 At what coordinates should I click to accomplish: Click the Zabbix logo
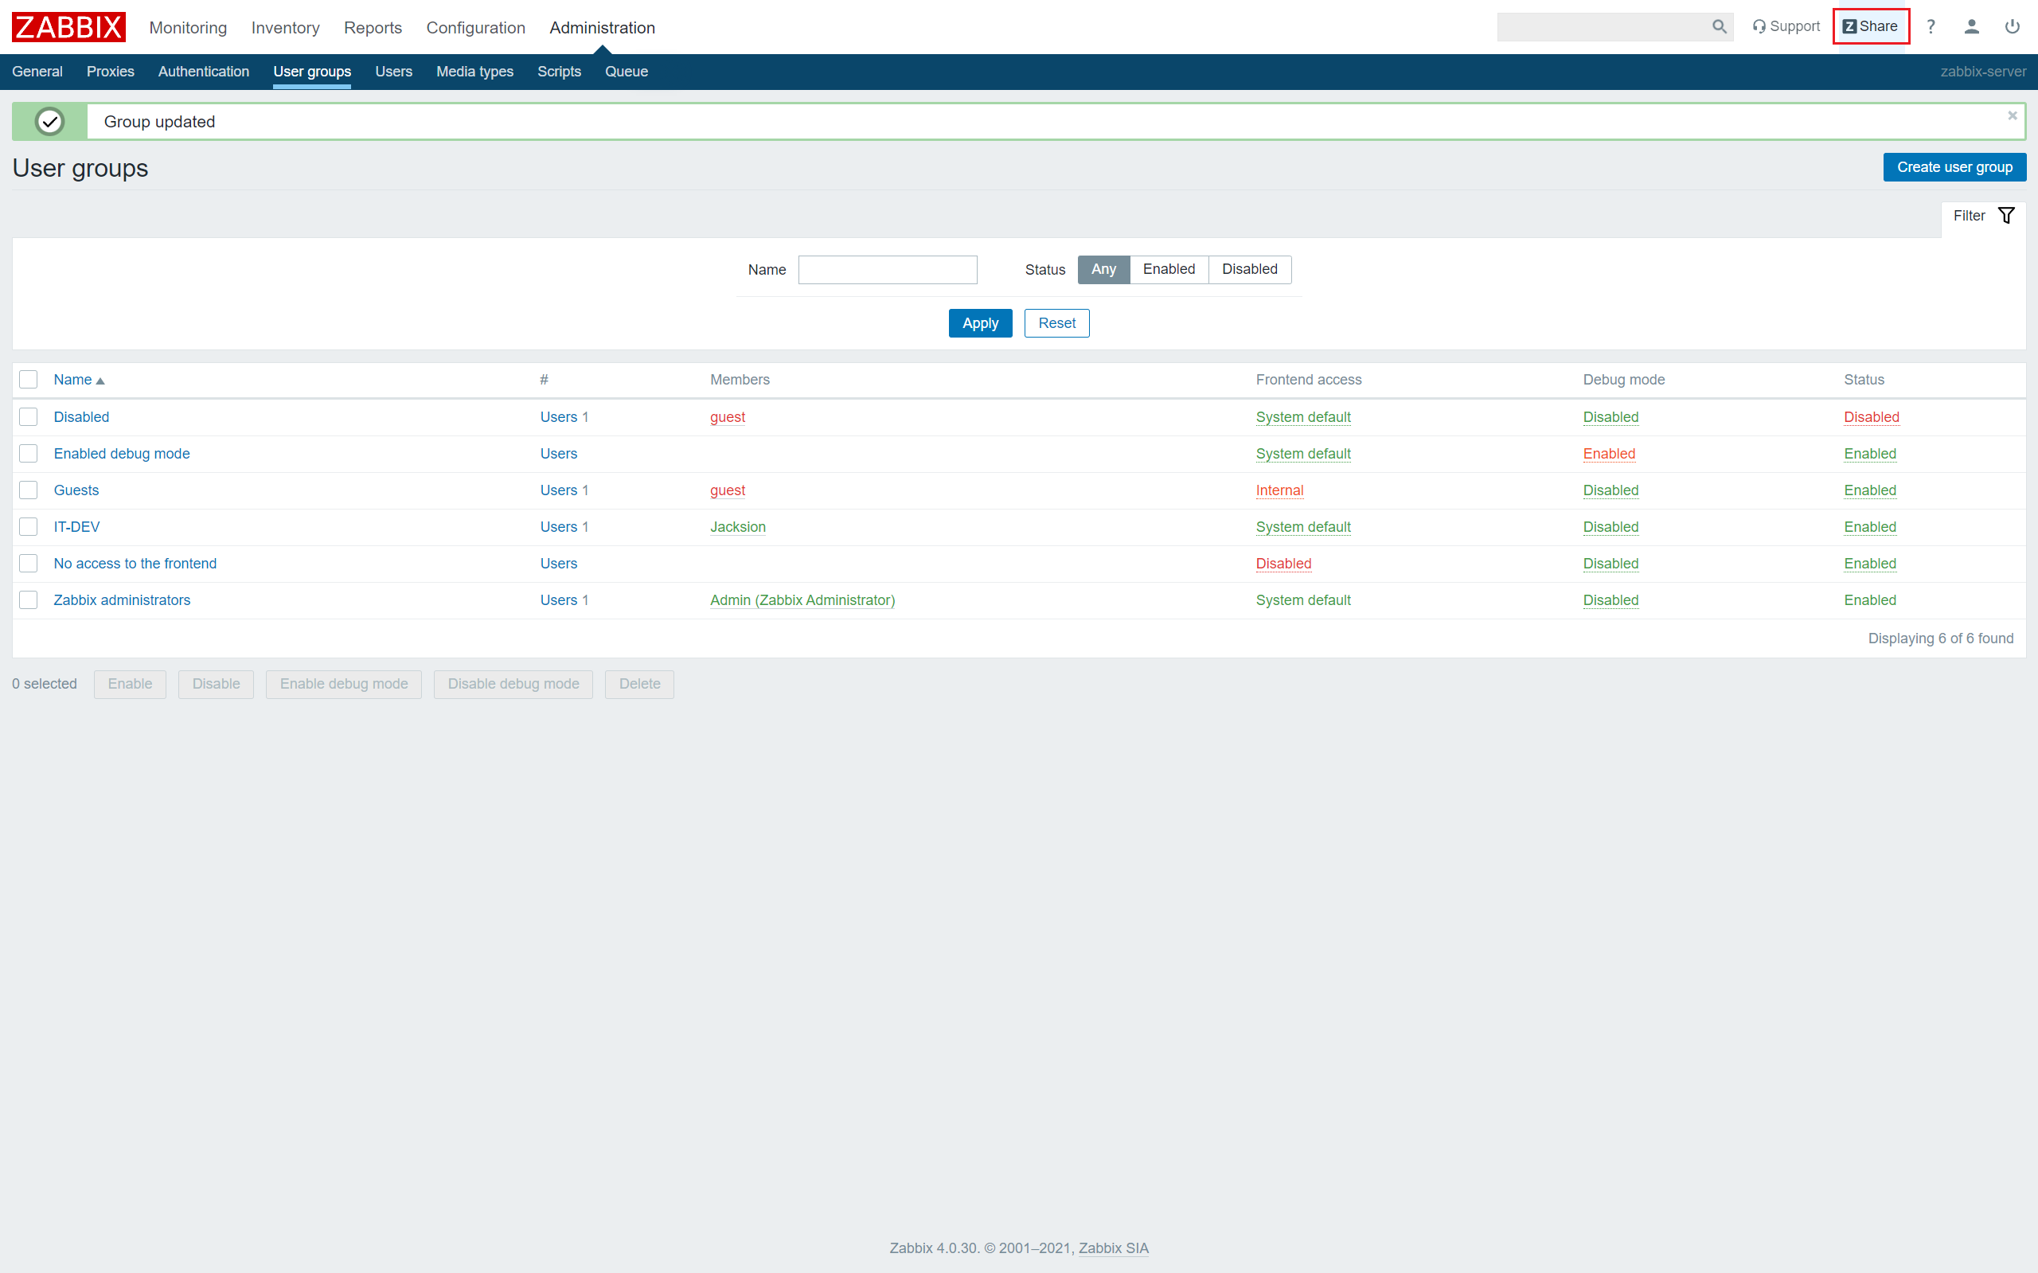click(68, 26)
